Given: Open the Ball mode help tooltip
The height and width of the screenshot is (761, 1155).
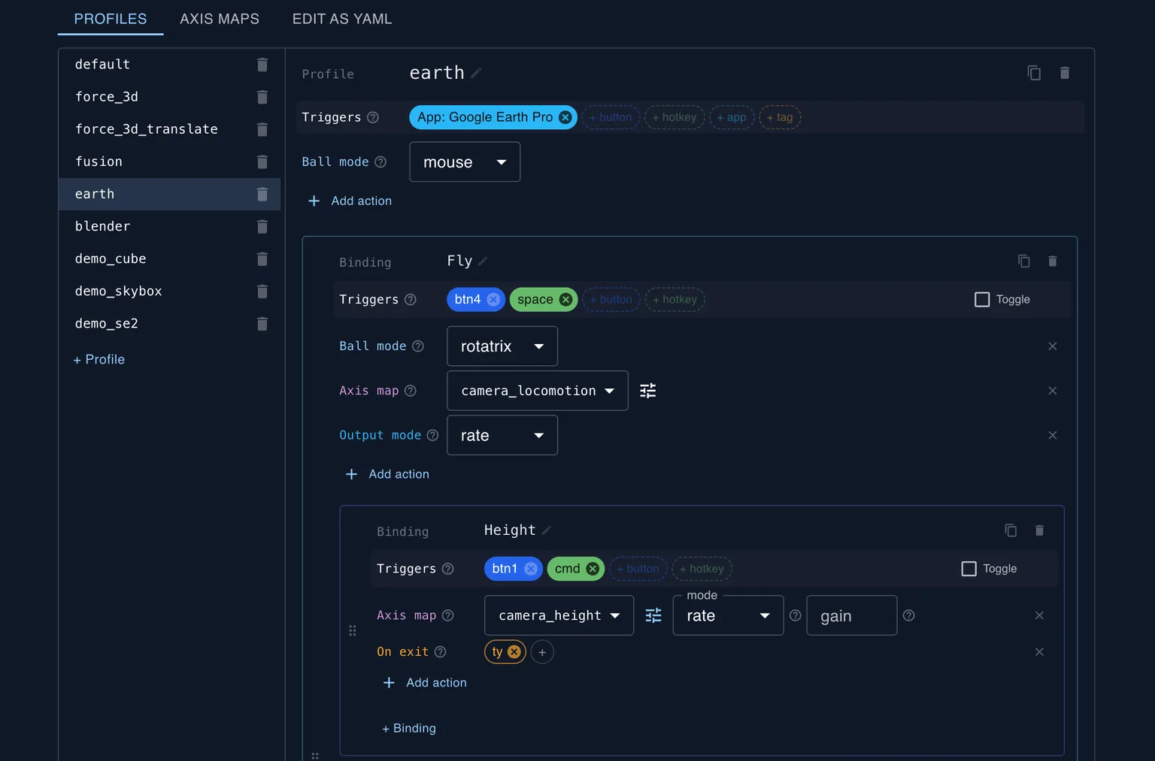Looking at the screenshot, I should (380, 162).
